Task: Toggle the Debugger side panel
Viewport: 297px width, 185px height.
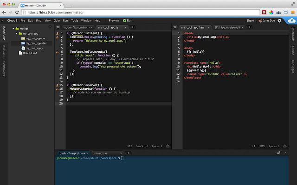Action: pos(293,66)
